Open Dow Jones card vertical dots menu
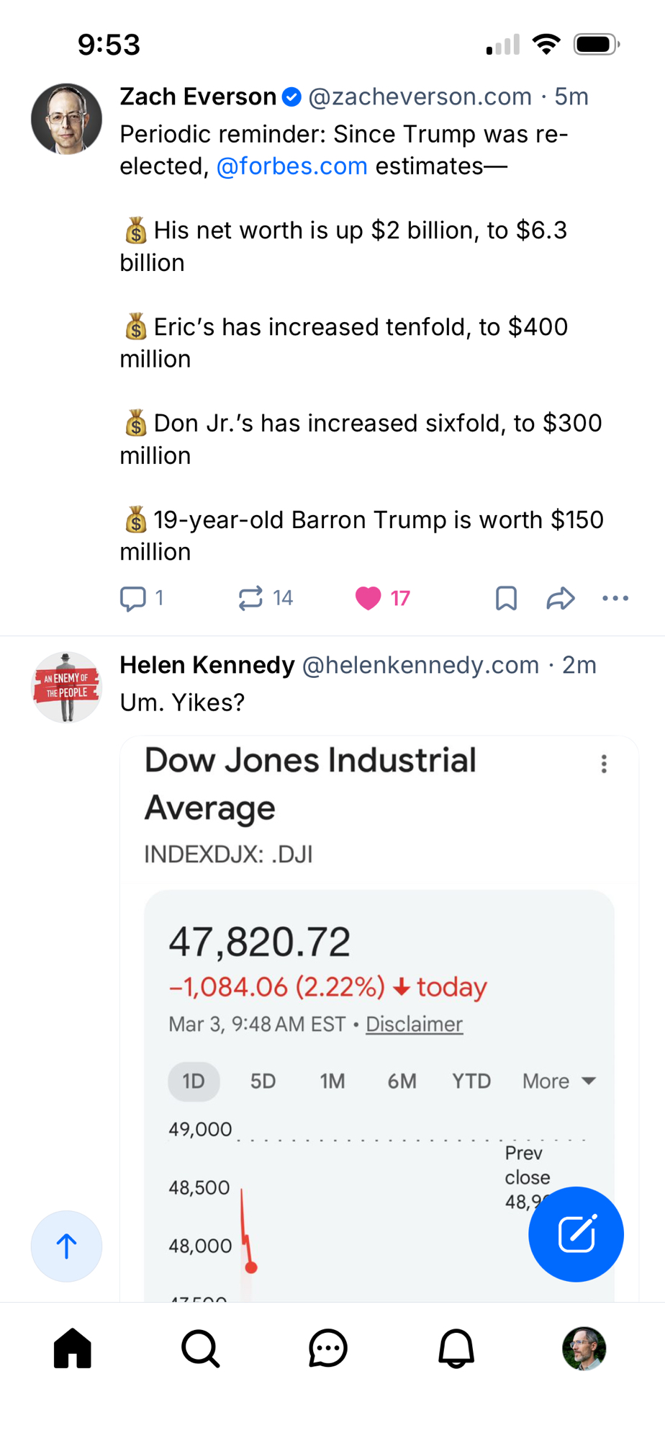665x1441 pixels. (x=604, y=764)
